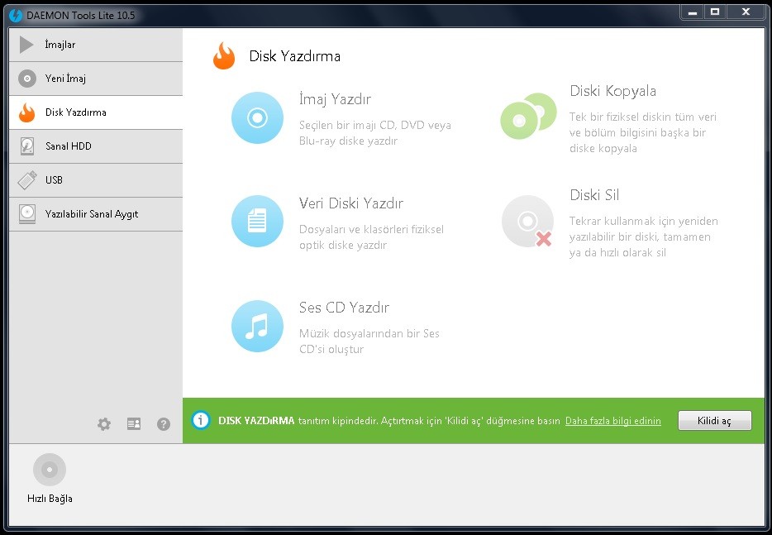Choose the Veri Diski Yazdır document icon
The width and height of the screenshot is (772, 535).
[x=258, y=221]
